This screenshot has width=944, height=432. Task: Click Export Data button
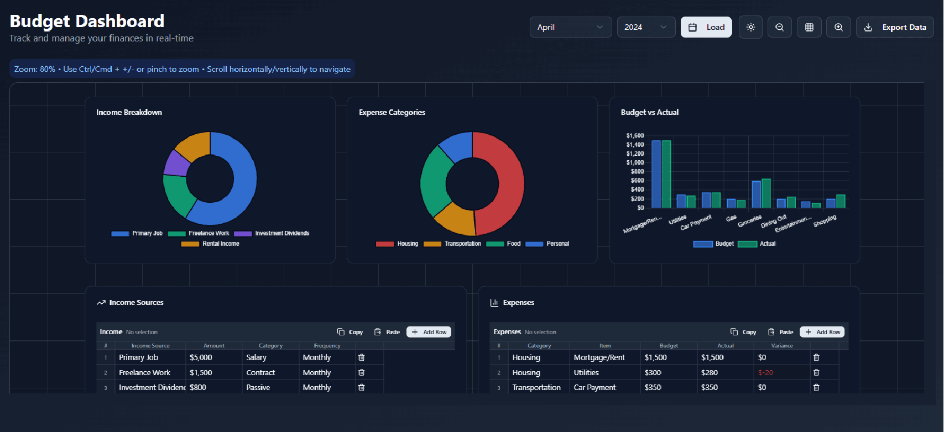click(x=895, y=27)
